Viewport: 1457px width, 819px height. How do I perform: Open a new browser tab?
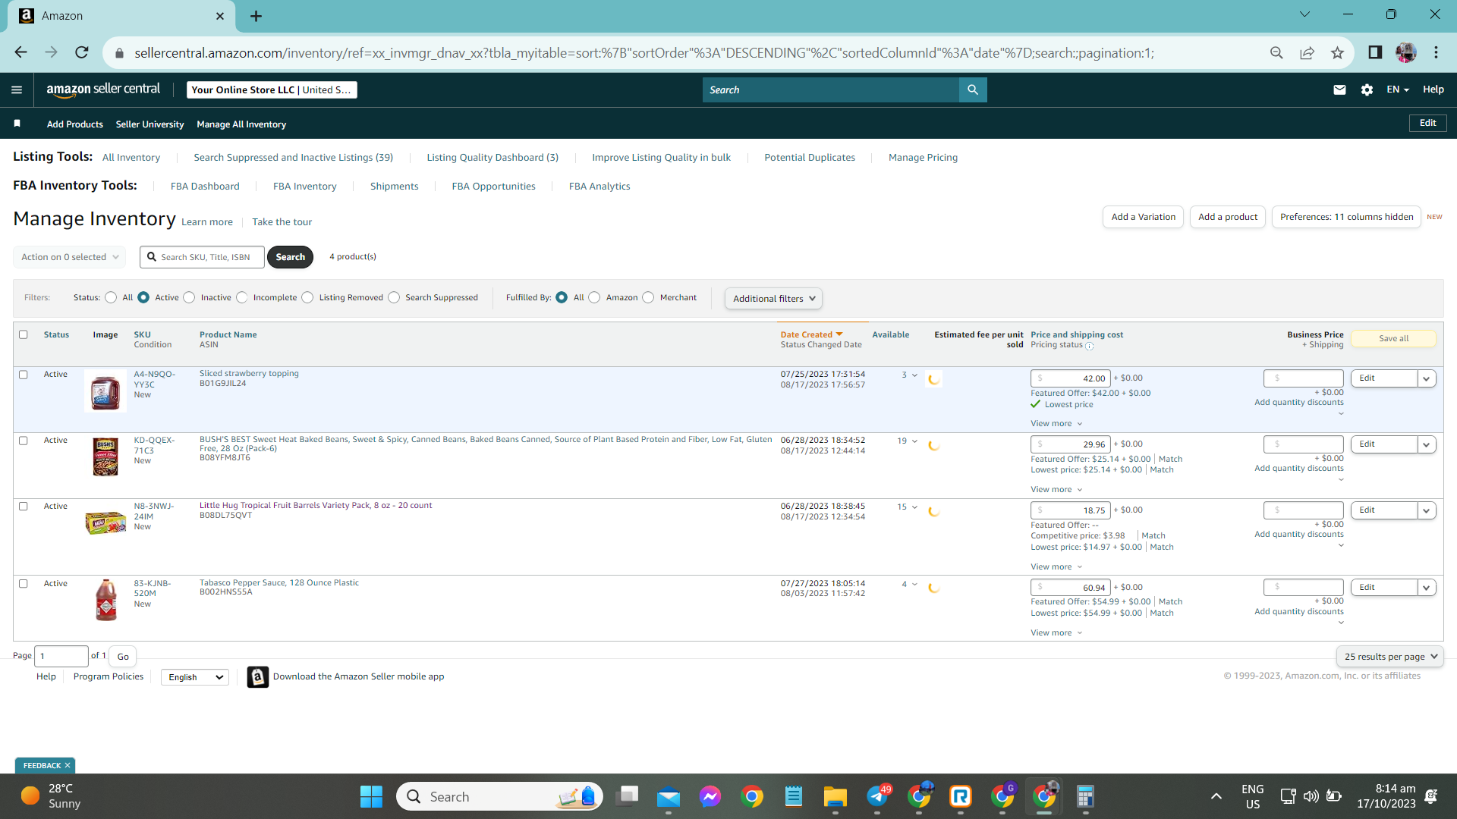[x=256, y=16]
